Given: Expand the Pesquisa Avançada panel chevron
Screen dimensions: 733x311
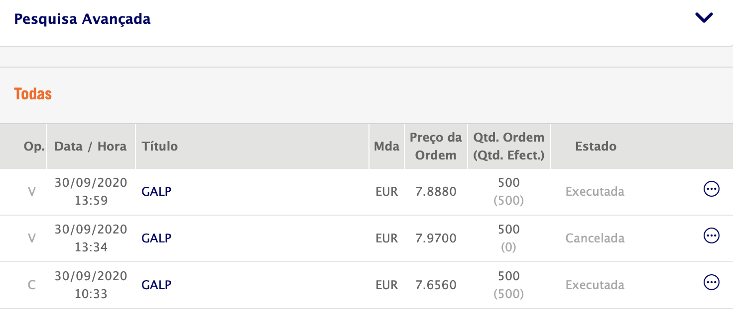Looking at the screenshot, I should tap(704, 18).
